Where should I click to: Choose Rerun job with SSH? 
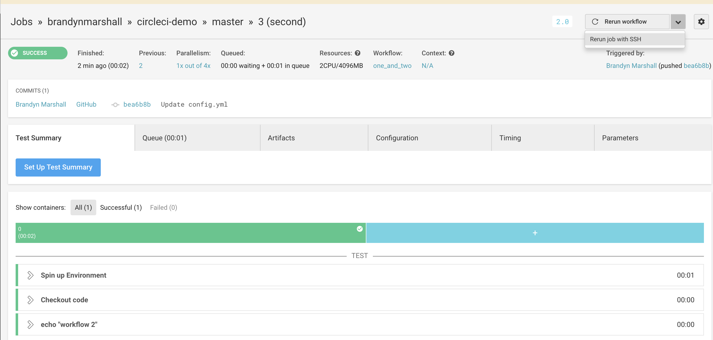coord(635,39)
